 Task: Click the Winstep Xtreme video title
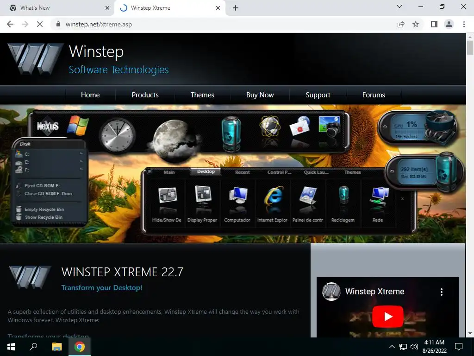375,292
